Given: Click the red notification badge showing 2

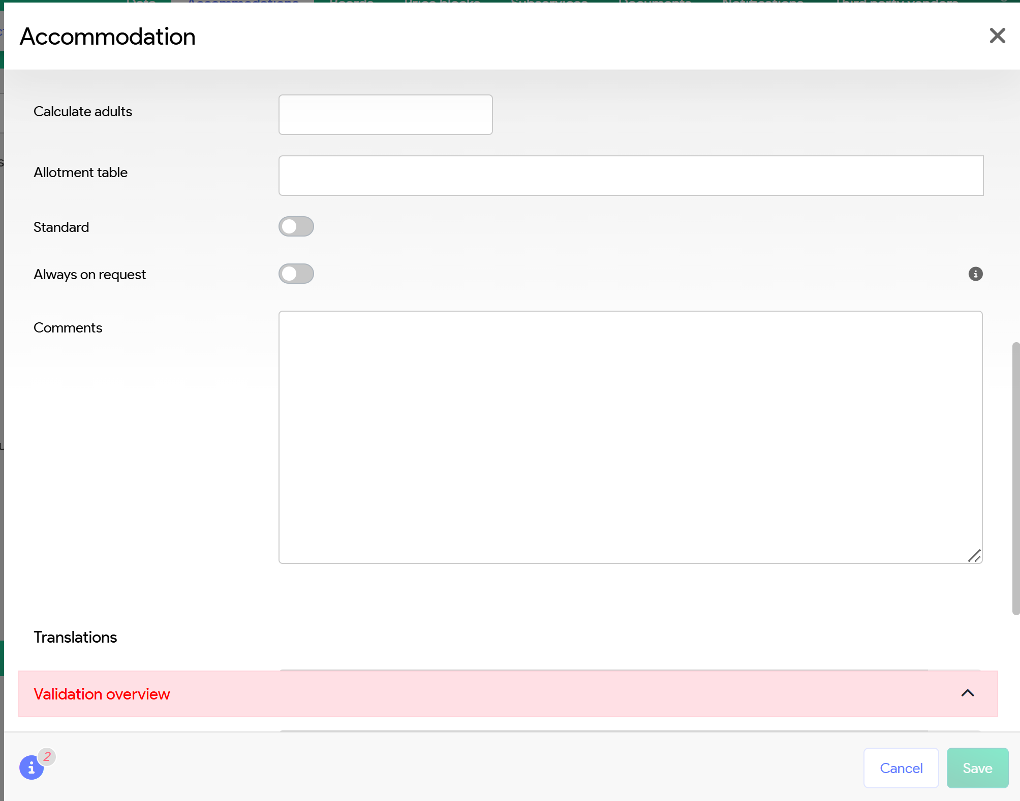Looking at the screenshot, I should pyautogui.click(x=47, y=756).
